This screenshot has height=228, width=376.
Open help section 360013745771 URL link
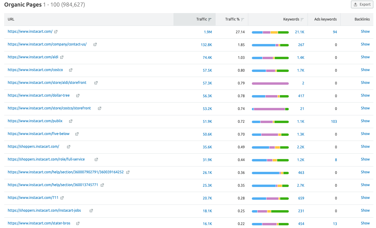click(x=53, y=185)
